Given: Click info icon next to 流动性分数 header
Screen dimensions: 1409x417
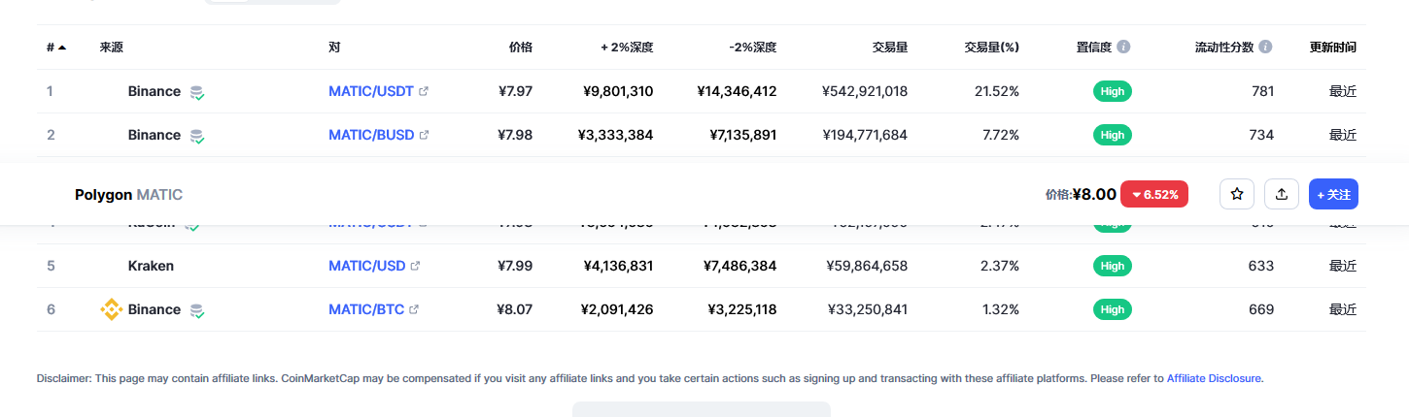Looking at the screenshot, I should tap(1265, 47).
